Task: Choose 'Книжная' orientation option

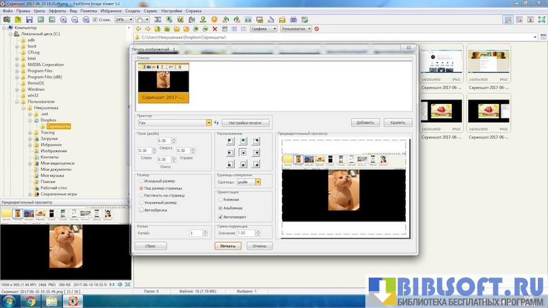Action: click(221, 199)
